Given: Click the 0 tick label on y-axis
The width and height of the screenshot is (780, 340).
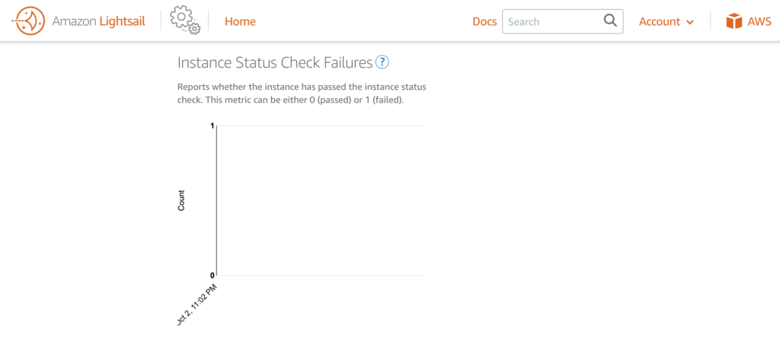Looking at the screenshot, I should pyautogui.click(x=212, y=275).
